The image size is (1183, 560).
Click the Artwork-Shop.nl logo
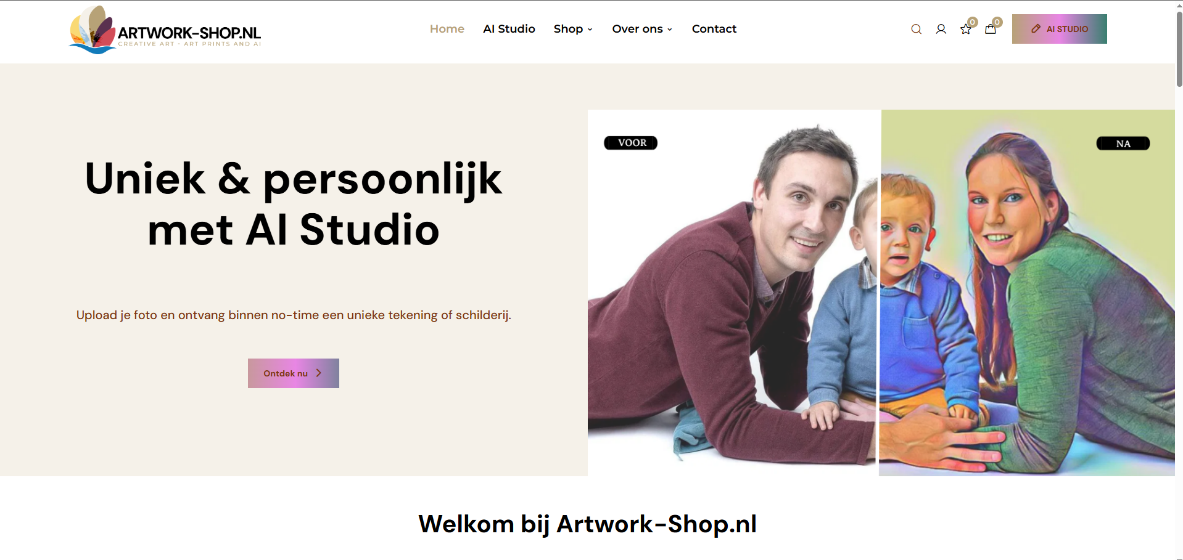pyautogui.click(x=165, y=30)
